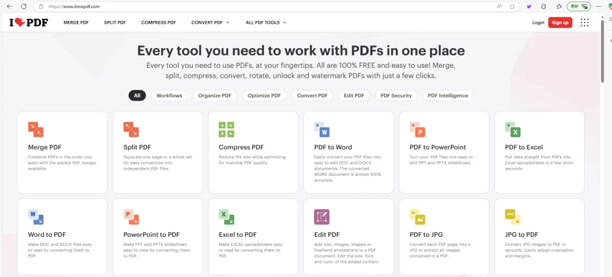The image size is (612, 277).
Task: Open the Edit PDF card title
Action: pyautogui.click(x=327, y=235)
